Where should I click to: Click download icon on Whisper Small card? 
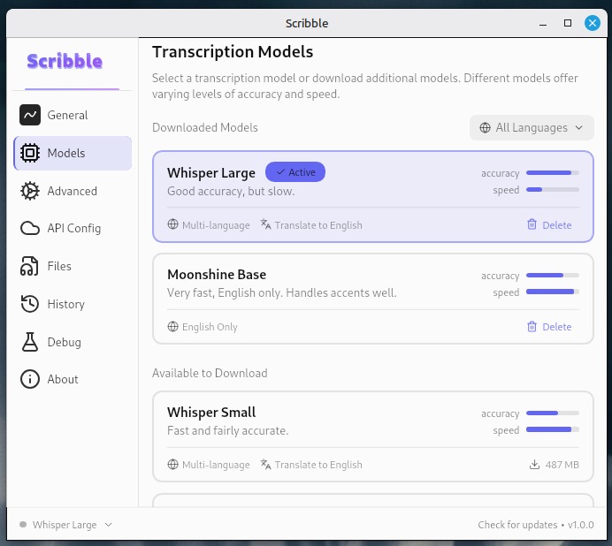coord(534,465)
